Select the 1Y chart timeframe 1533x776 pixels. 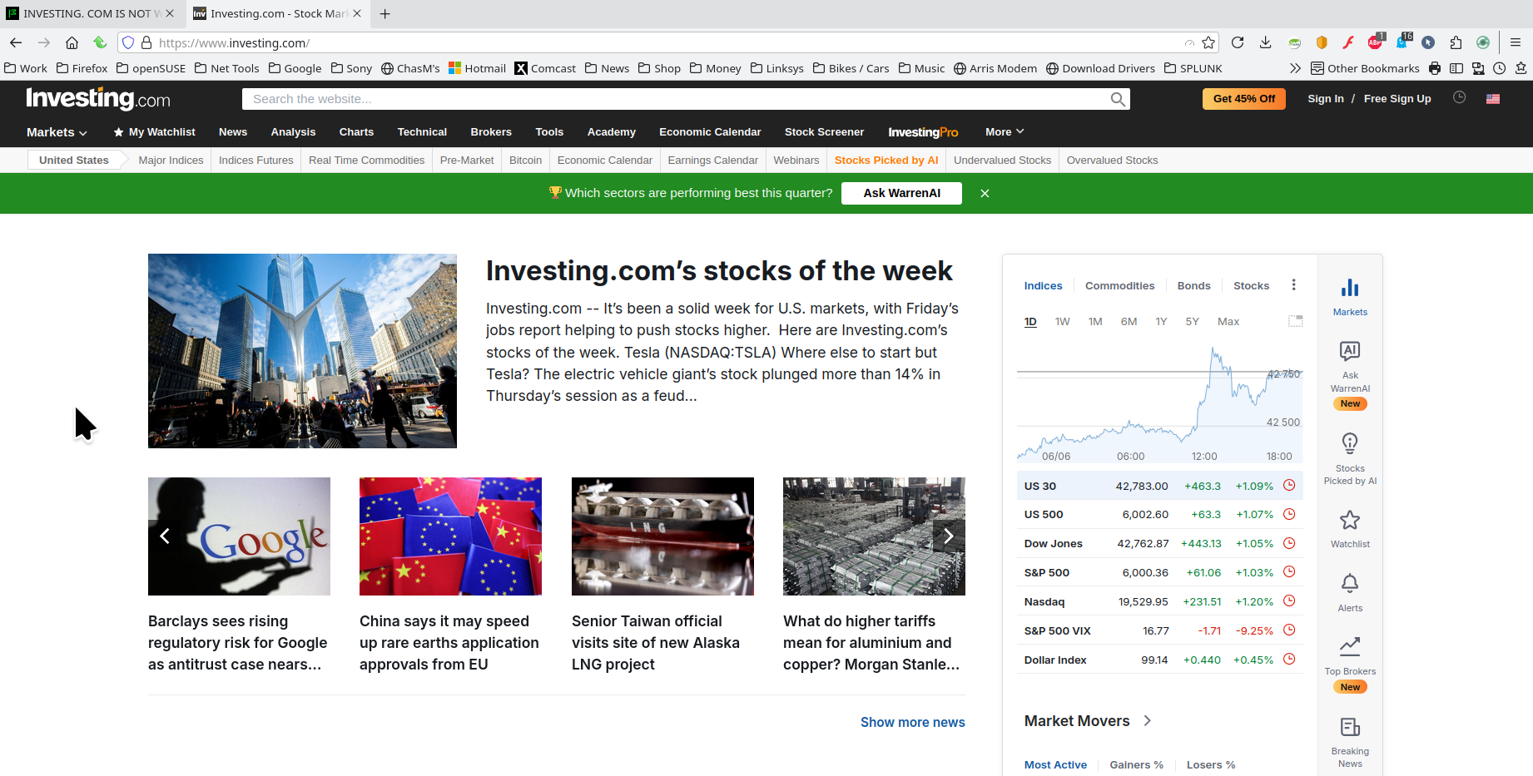1161,321
